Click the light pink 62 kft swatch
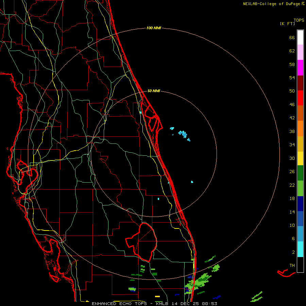 (x=300, y=52)
